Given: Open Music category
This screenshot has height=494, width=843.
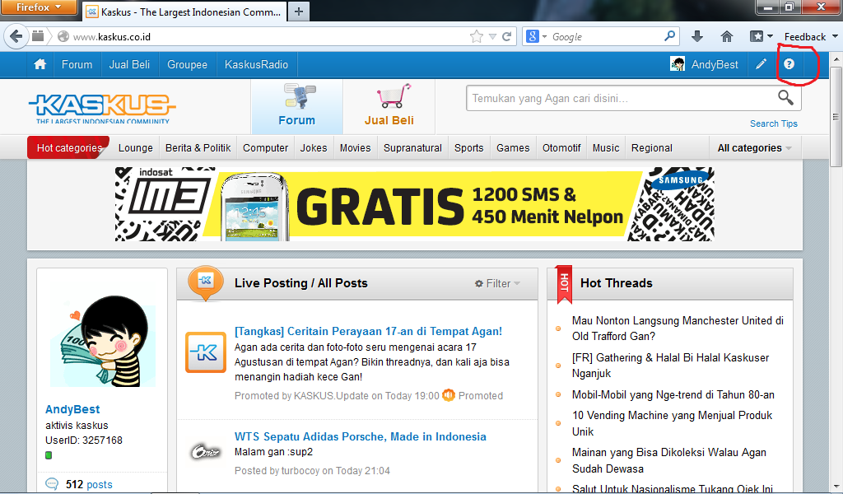Looking at the screenshot, I should click(x=606, y=148).
